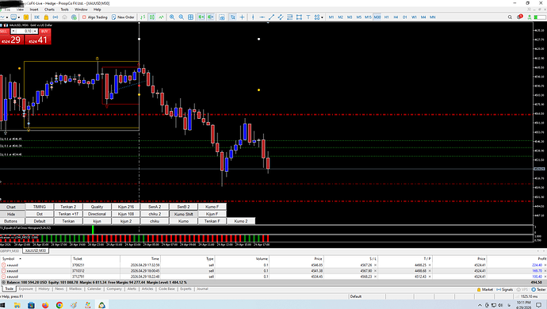Click the lot volume field 0.10
Viewport: 547px width, 309px height.
pyautogui.click(x=25, y=32)
